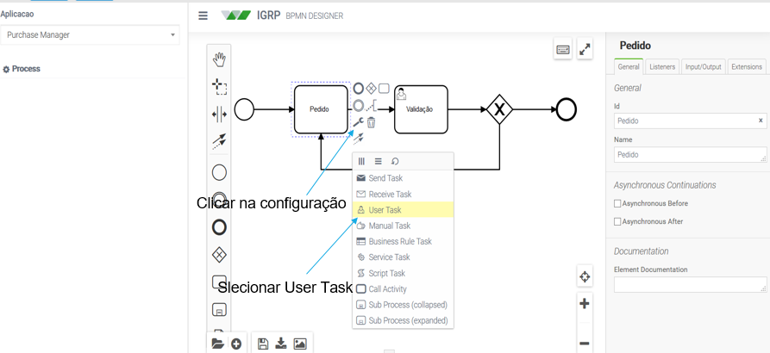Toggle the hamburger sidebar menu
The height and width of the screenshot is (353, 770).
tap(203, 15)
